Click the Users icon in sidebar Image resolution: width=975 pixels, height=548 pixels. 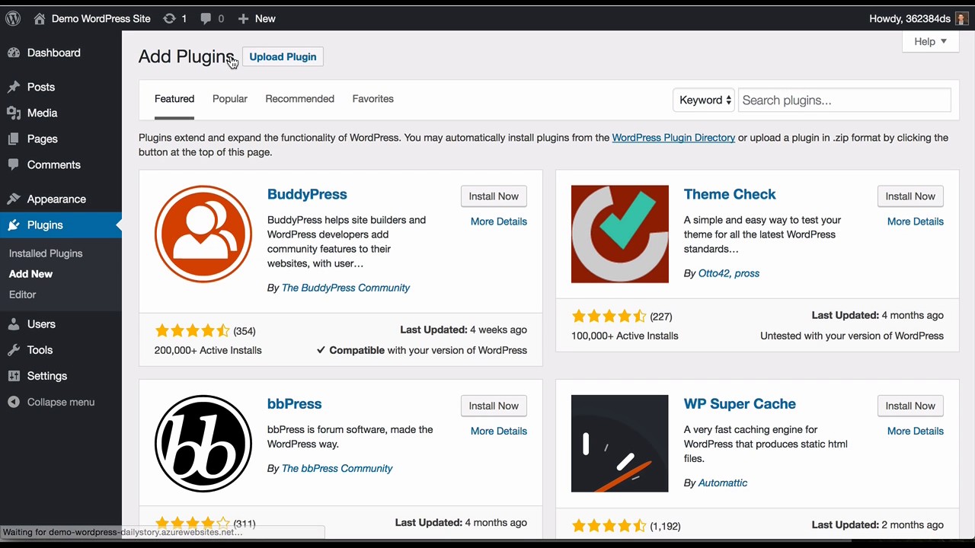[14, 323]
